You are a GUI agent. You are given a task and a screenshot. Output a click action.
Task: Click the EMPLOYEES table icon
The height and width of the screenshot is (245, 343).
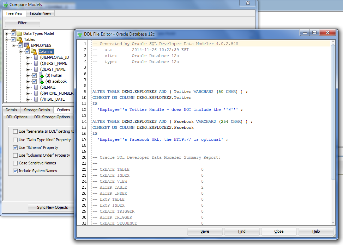click(26, 45)
